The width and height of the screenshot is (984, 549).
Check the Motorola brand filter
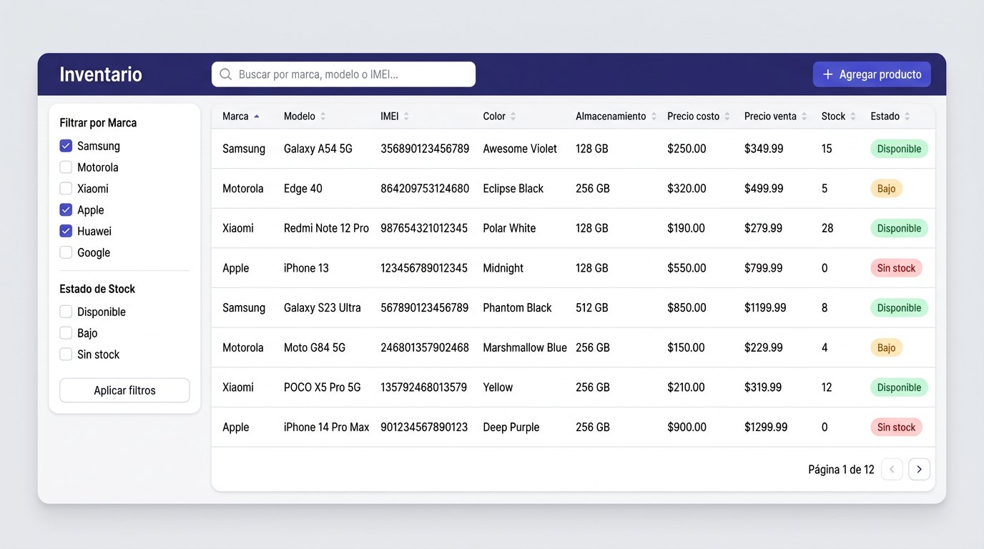(66, 167)
